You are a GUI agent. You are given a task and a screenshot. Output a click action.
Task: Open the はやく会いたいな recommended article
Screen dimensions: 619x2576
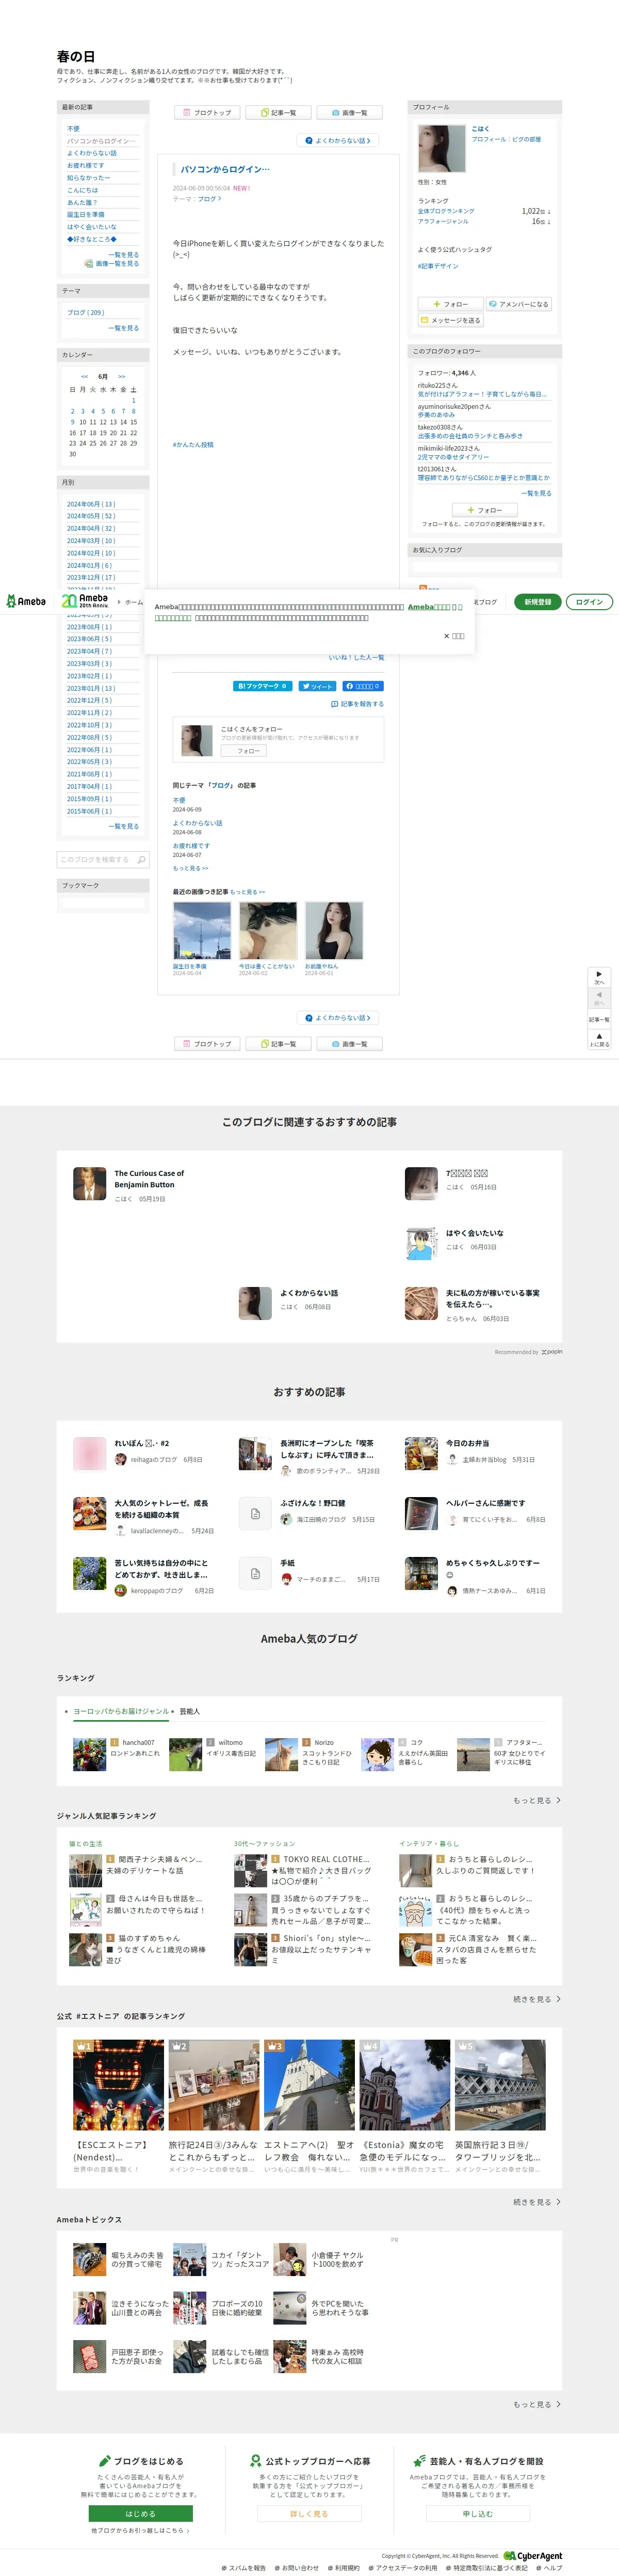coord(475,1233)
